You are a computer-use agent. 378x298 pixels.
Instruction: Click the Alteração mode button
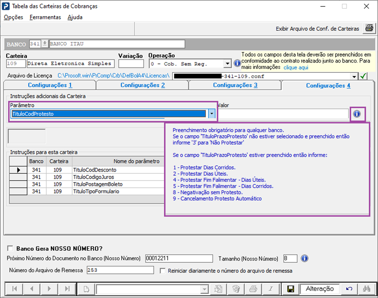pyautogui.click(x=320, y=289)
